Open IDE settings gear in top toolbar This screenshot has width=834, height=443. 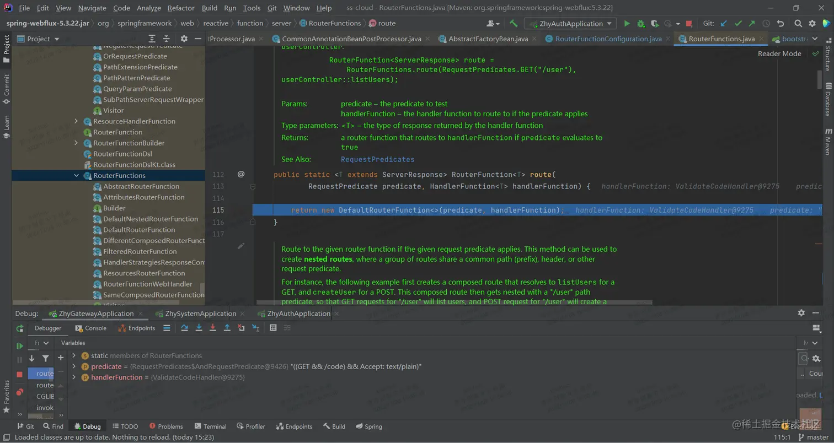pos(812,24)
